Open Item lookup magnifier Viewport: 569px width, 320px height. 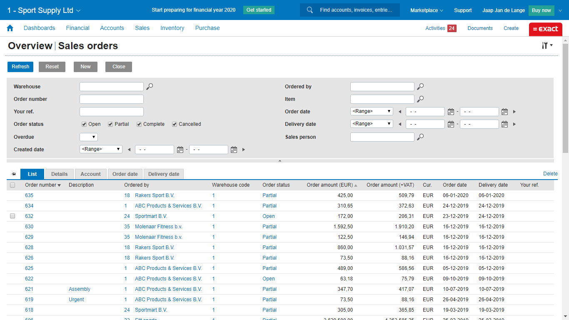[x=420, y=99]
